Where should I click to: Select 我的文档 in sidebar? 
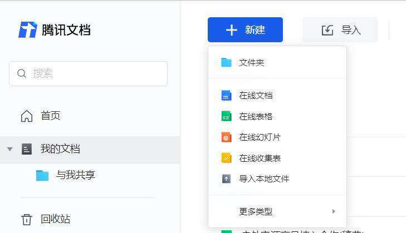[90, 149]
